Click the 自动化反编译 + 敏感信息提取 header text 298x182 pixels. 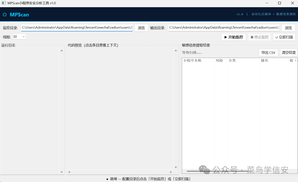click(x=274, y=14)
